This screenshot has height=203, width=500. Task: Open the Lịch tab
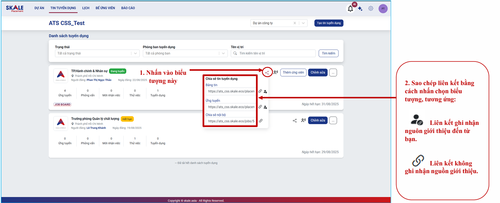[x=86, y=8]
